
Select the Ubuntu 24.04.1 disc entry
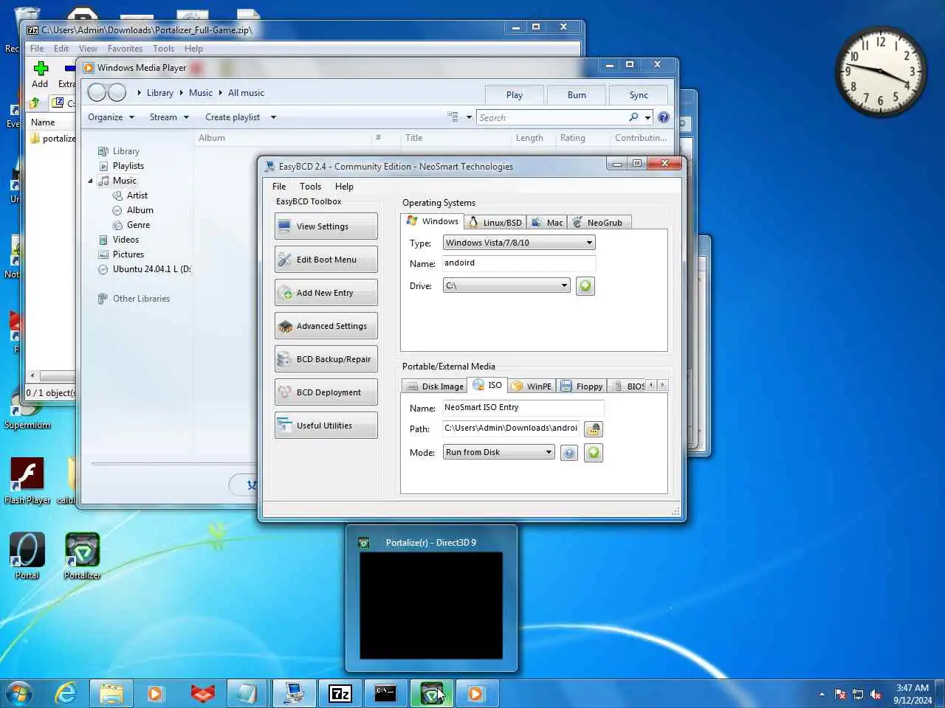click(145, 269)
